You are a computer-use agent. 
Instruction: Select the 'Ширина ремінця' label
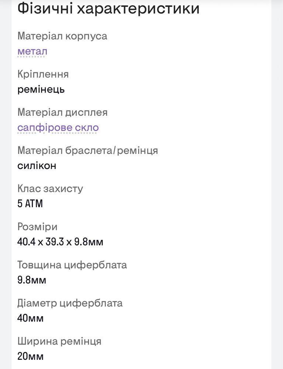click(x=59, y=341)
